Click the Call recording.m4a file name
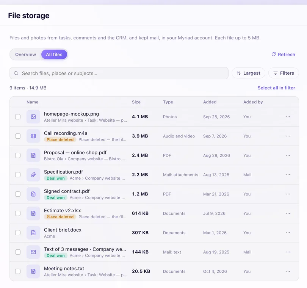 (66, 133)
